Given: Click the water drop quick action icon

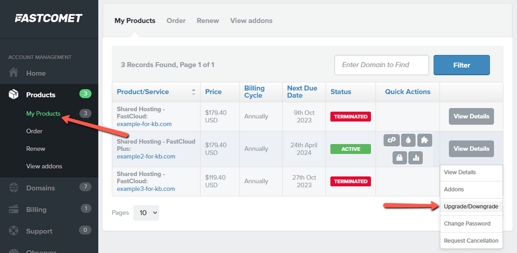Looking at the screenshot, I should tap(408, 140).
